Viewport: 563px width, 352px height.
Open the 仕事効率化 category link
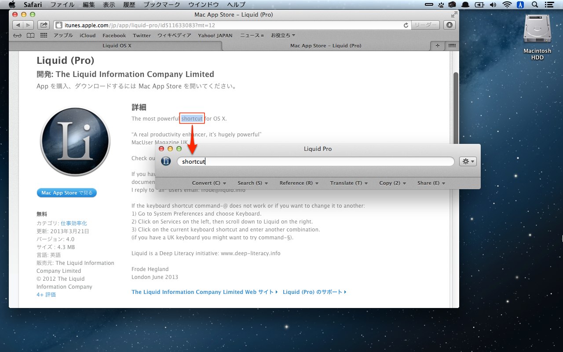[x=74, y=223]
